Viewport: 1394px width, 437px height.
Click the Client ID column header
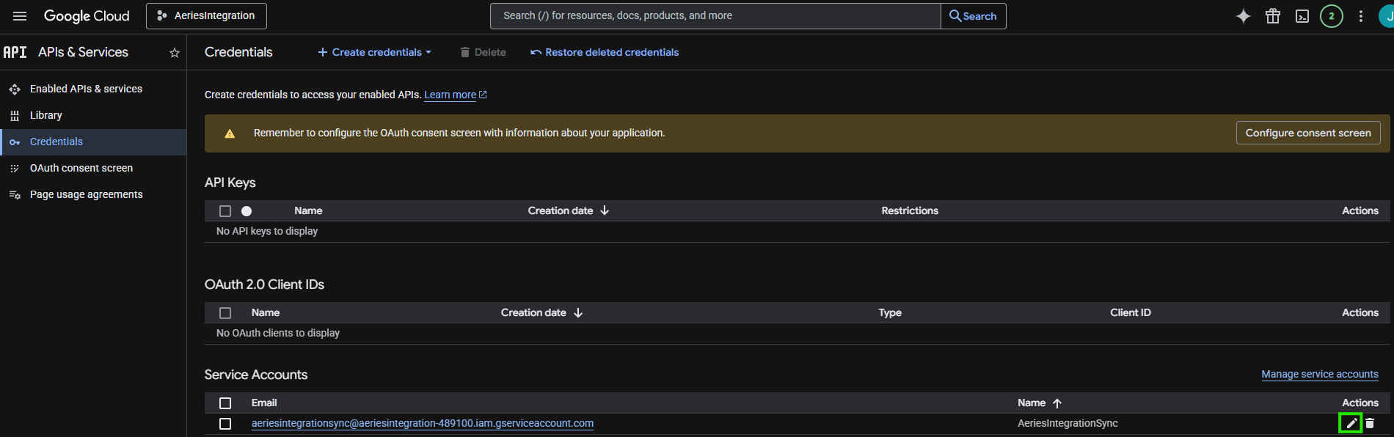(x=1131, y=312)
